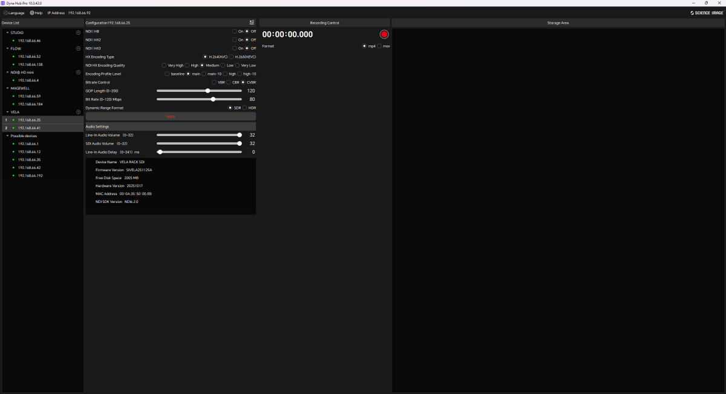Set bitrate control to CBR
The image size is (726, 394).
(229, 82)
